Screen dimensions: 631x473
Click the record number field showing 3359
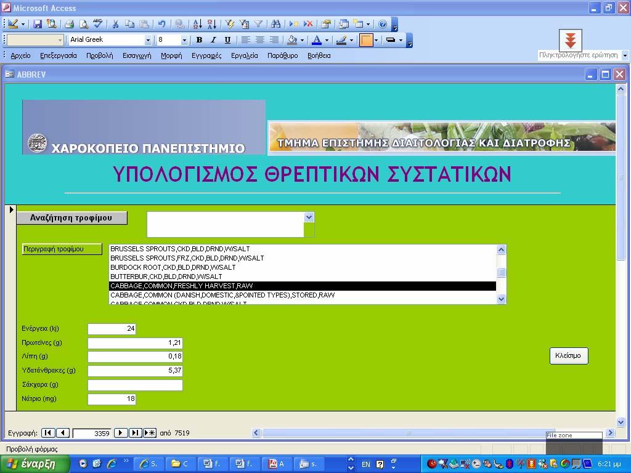click(92, 433)
